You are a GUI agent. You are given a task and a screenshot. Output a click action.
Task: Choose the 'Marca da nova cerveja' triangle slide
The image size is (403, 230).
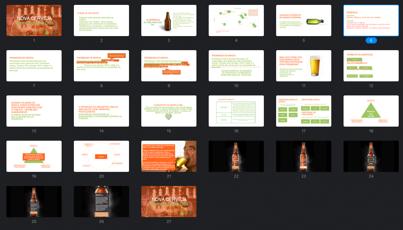[371, 111]
